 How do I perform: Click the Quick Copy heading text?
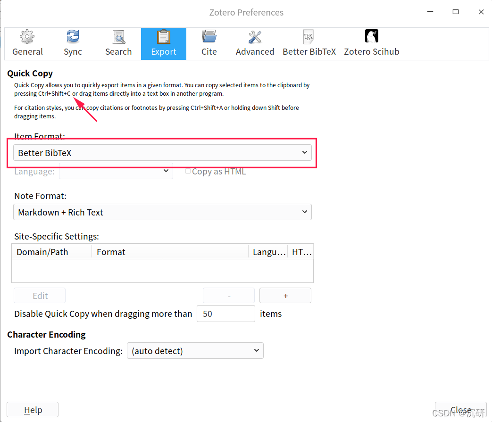click(30, 74)
